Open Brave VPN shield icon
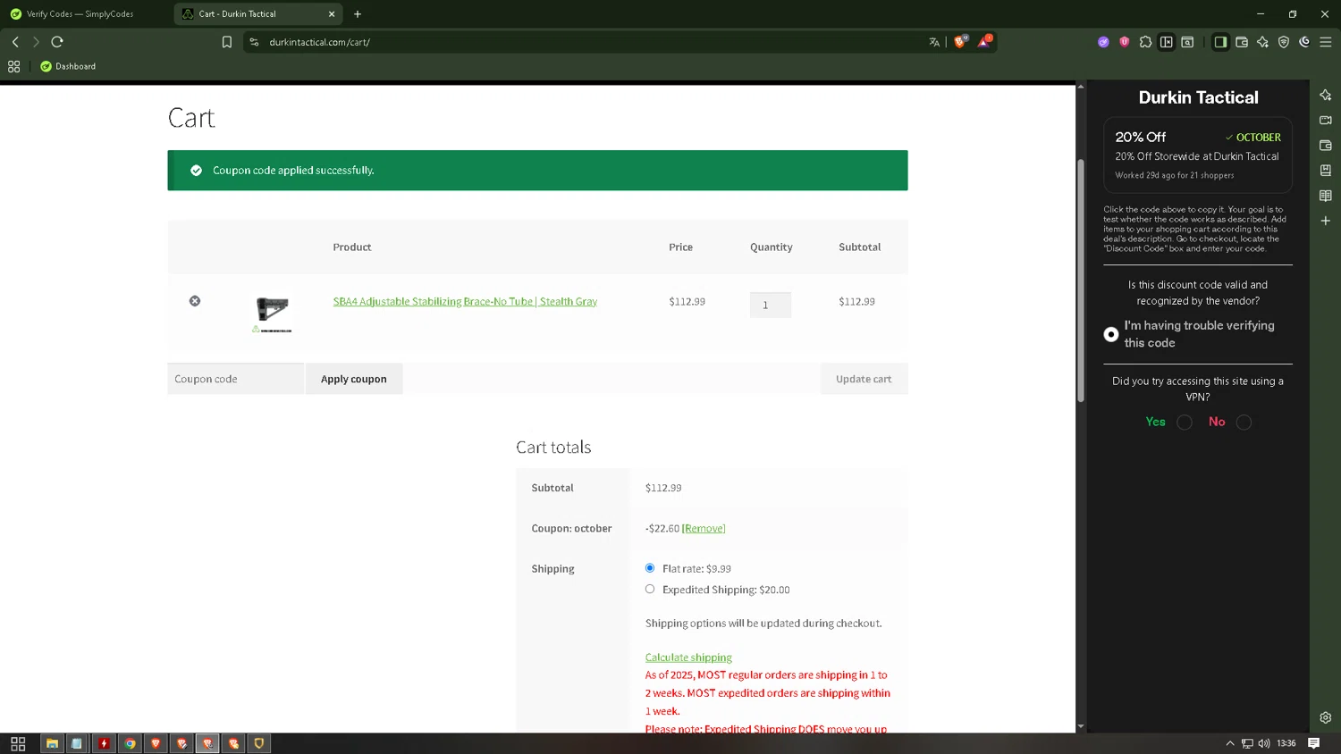 (1284, 42)
